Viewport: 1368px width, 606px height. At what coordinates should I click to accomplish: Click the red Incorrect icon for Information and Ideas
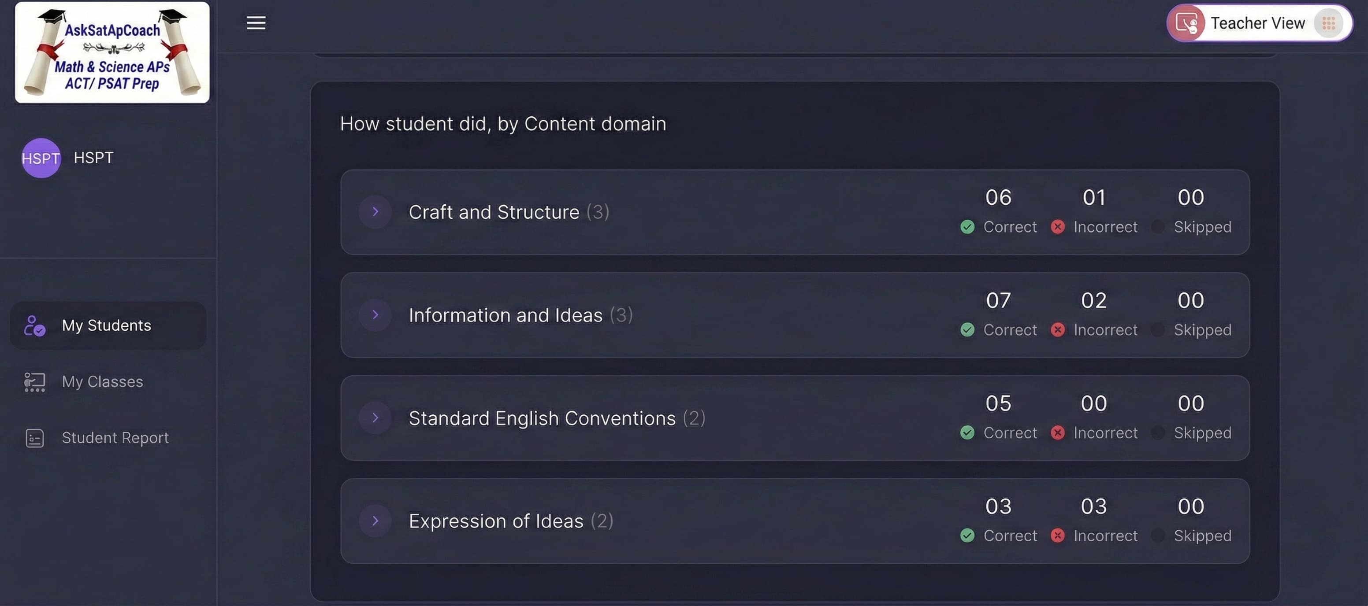(1057, 329)
